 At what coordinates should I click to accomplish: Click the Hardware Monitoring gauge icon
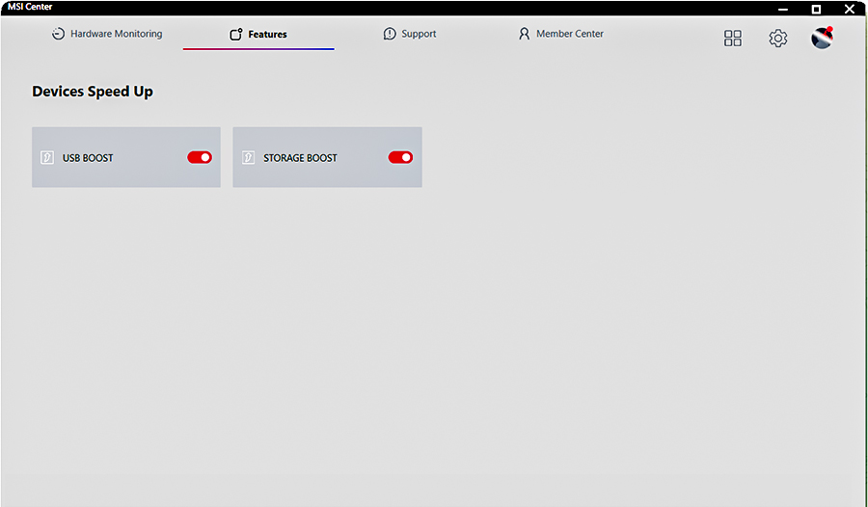point(58,34)
